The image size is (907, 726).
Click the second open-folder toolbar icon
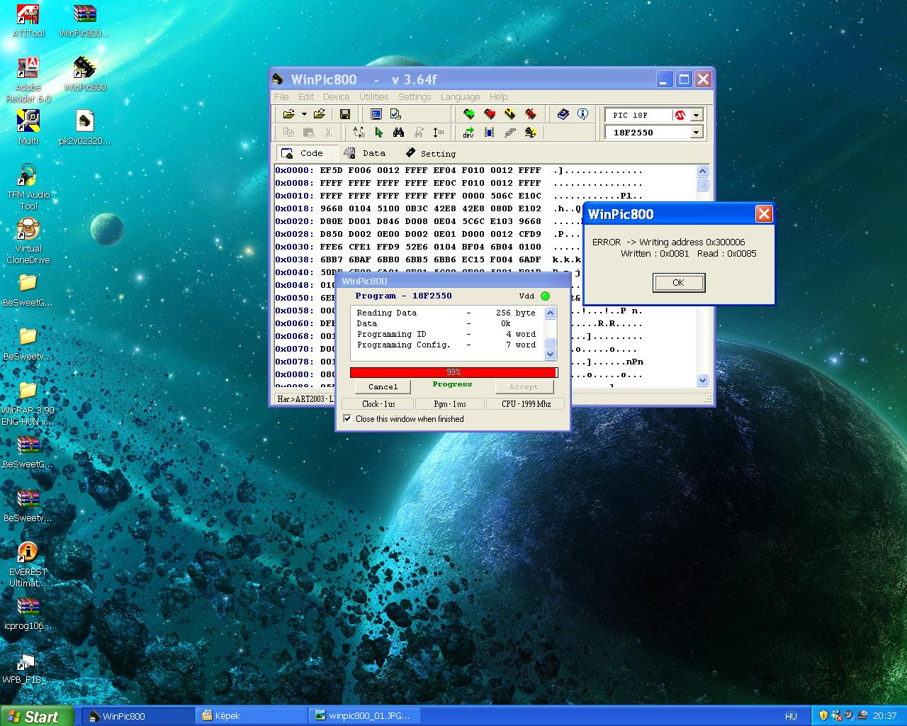(320, 114)
